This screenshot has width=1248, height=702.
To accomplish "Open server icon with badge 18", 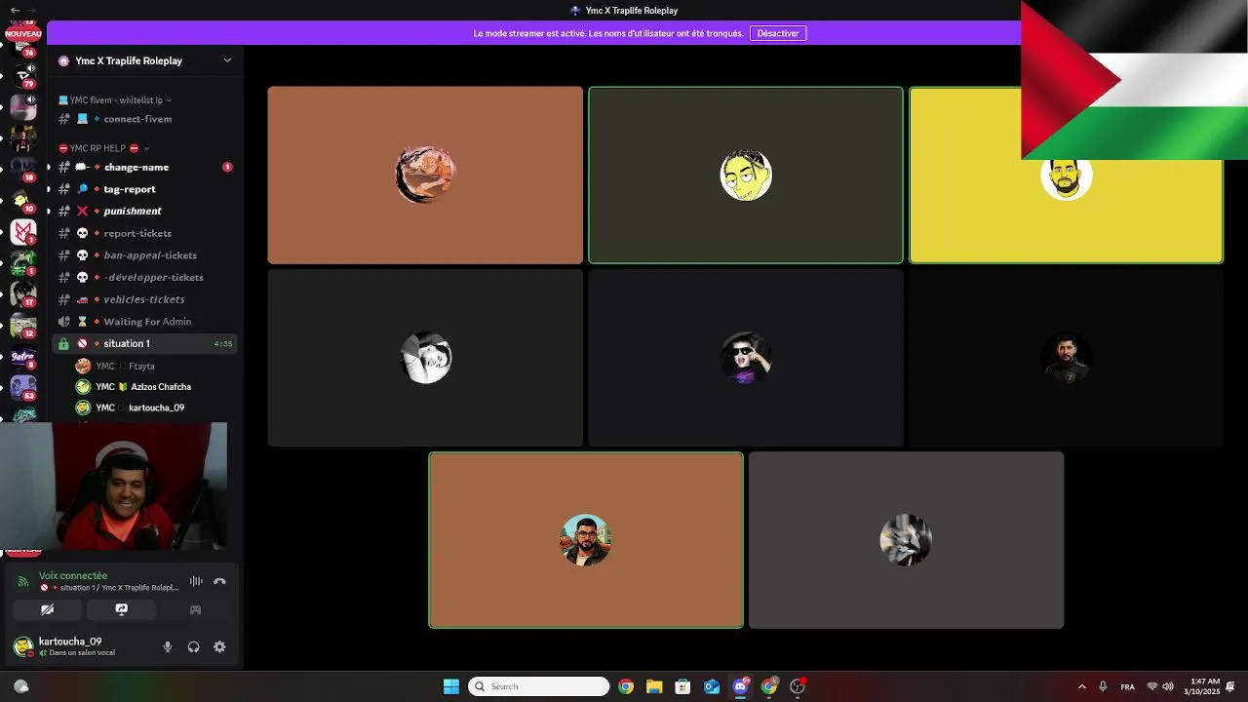I will click(23, 169).
